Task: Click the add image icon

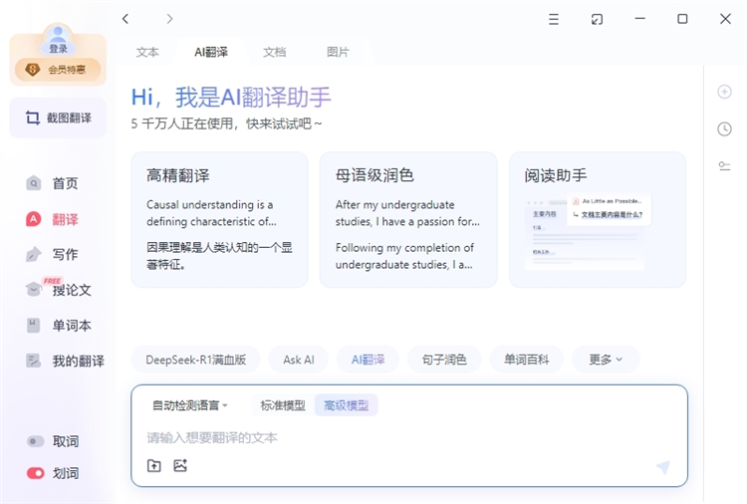Action: [x=180, y=465]
